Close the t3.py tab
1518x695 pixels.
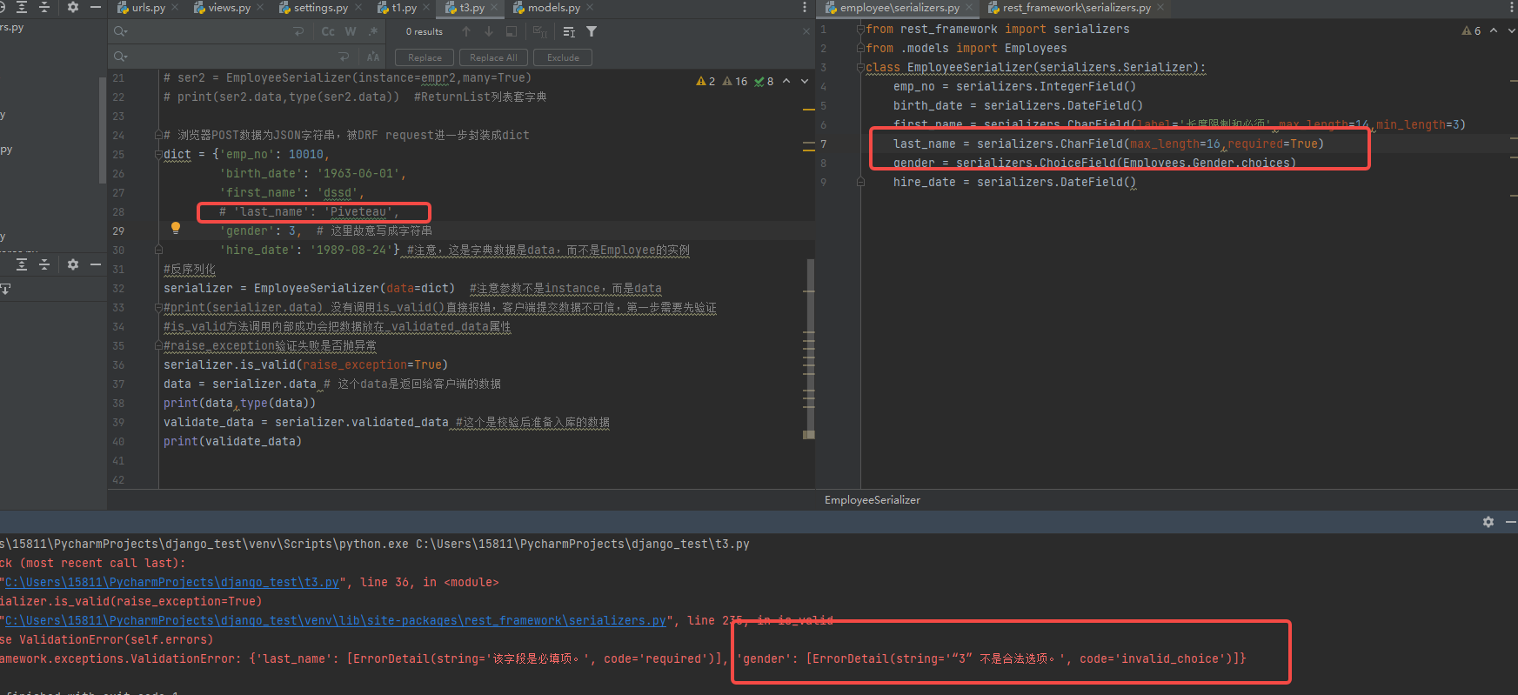tap(495, 8)
